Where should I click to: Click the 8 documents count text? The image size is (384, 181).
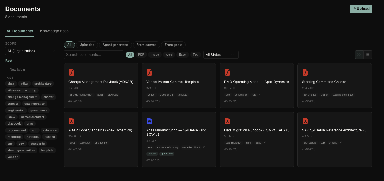click(x=16, y=17)
